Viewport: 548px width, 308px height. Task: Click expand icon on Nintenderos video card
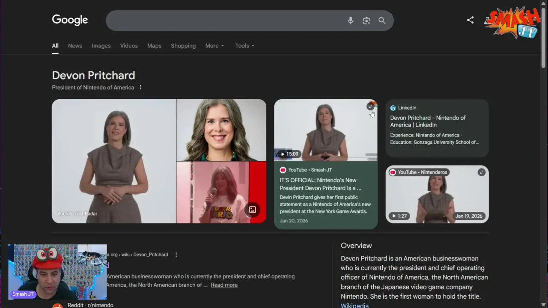pyautogui.click(x=482, y=172)
